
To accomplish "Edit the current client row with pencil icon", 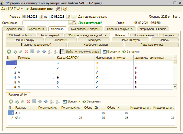I will (21, 51).
